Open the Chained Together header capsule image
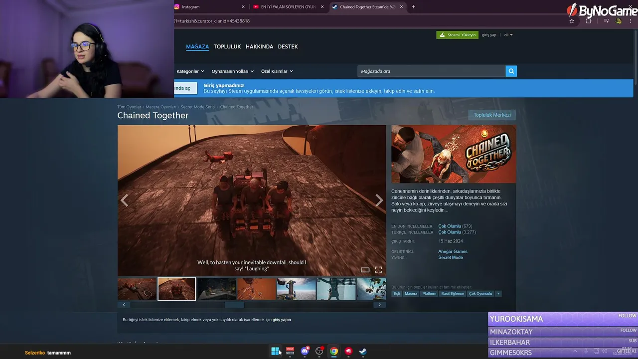The height and width of the screenshot is (359, 638). (x=454, y=154)
